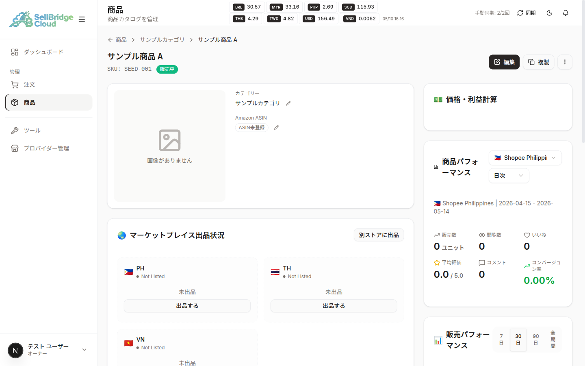Screen dimensions: 585x366
Task: Open プロバイダー管理 page
Action: tap(48, 148)
